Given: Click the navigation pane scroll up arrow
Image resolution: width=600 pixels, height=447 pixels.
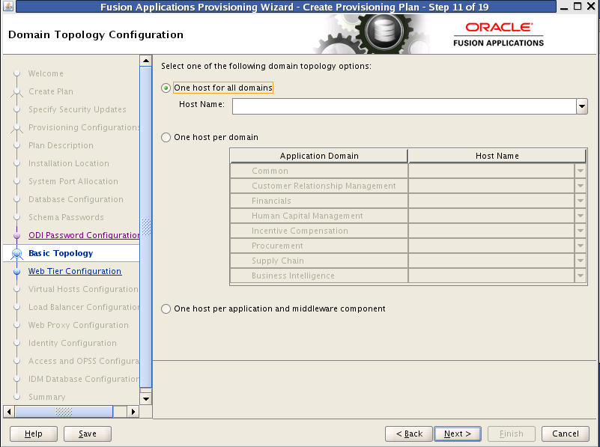Looking at the screenshot, I should [x=146, y=61].
